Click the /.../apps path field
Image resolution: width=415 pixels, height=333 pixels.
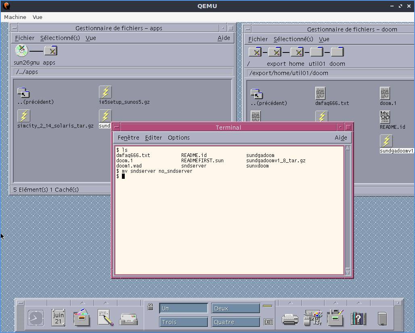point(123,72)
